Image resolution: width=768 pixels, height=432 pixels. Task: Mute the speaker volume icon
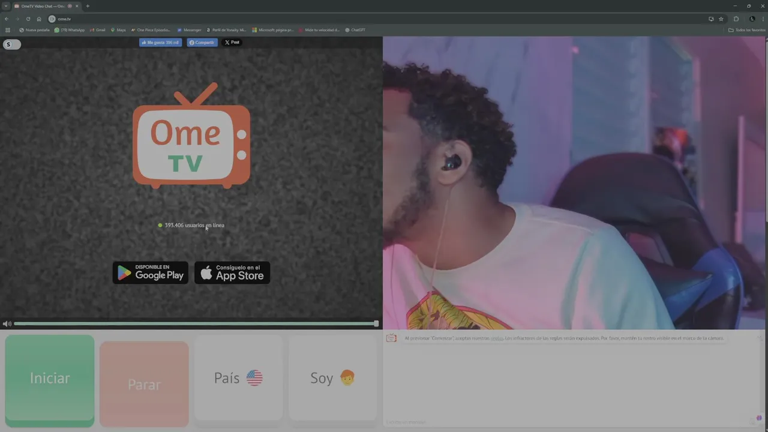[7, 324]
